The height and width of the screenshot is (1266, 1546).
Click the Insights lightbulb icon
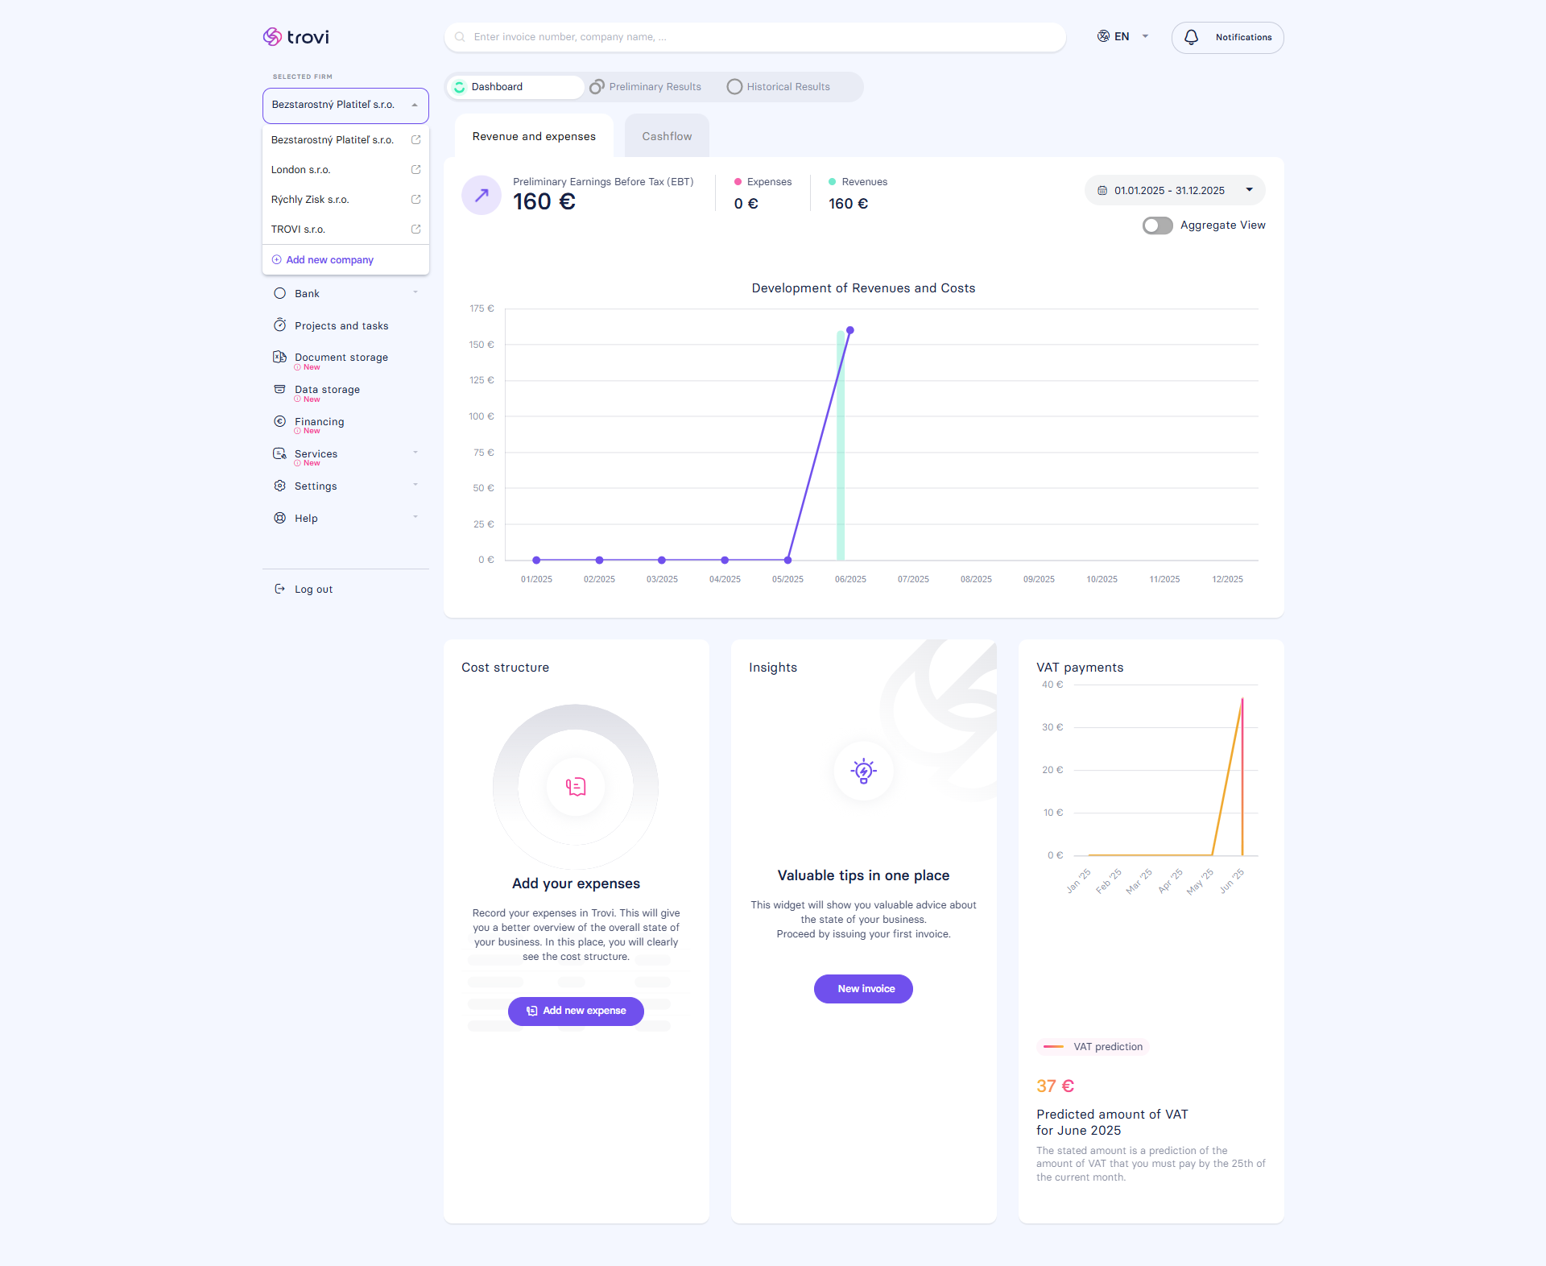click(863, 771)
